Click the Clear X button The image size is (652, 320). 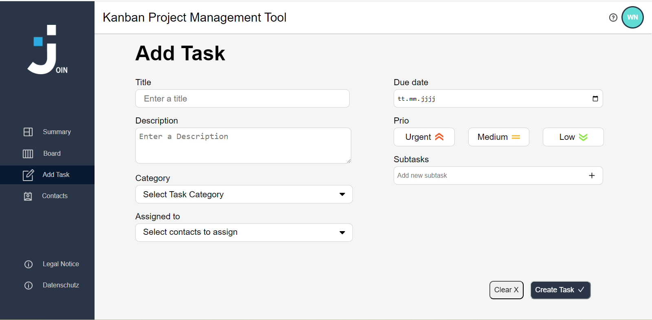[506, 290]
